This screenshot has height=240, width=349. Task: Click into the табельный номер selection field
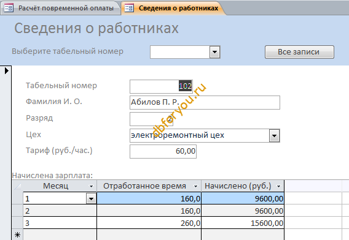[180, 52]
